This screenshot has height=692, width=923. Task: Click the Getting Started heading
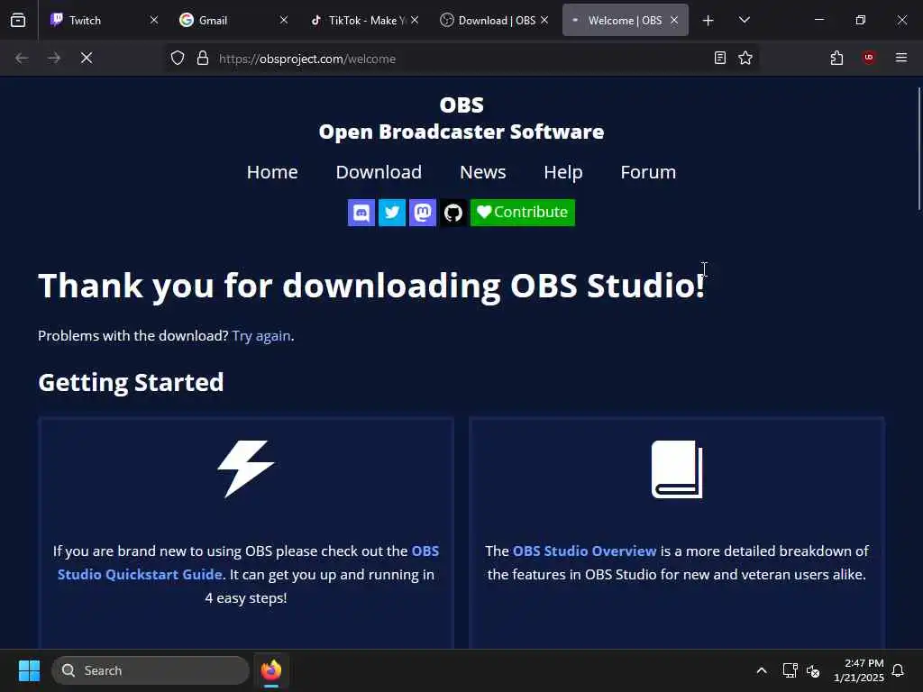coord(131,382)
